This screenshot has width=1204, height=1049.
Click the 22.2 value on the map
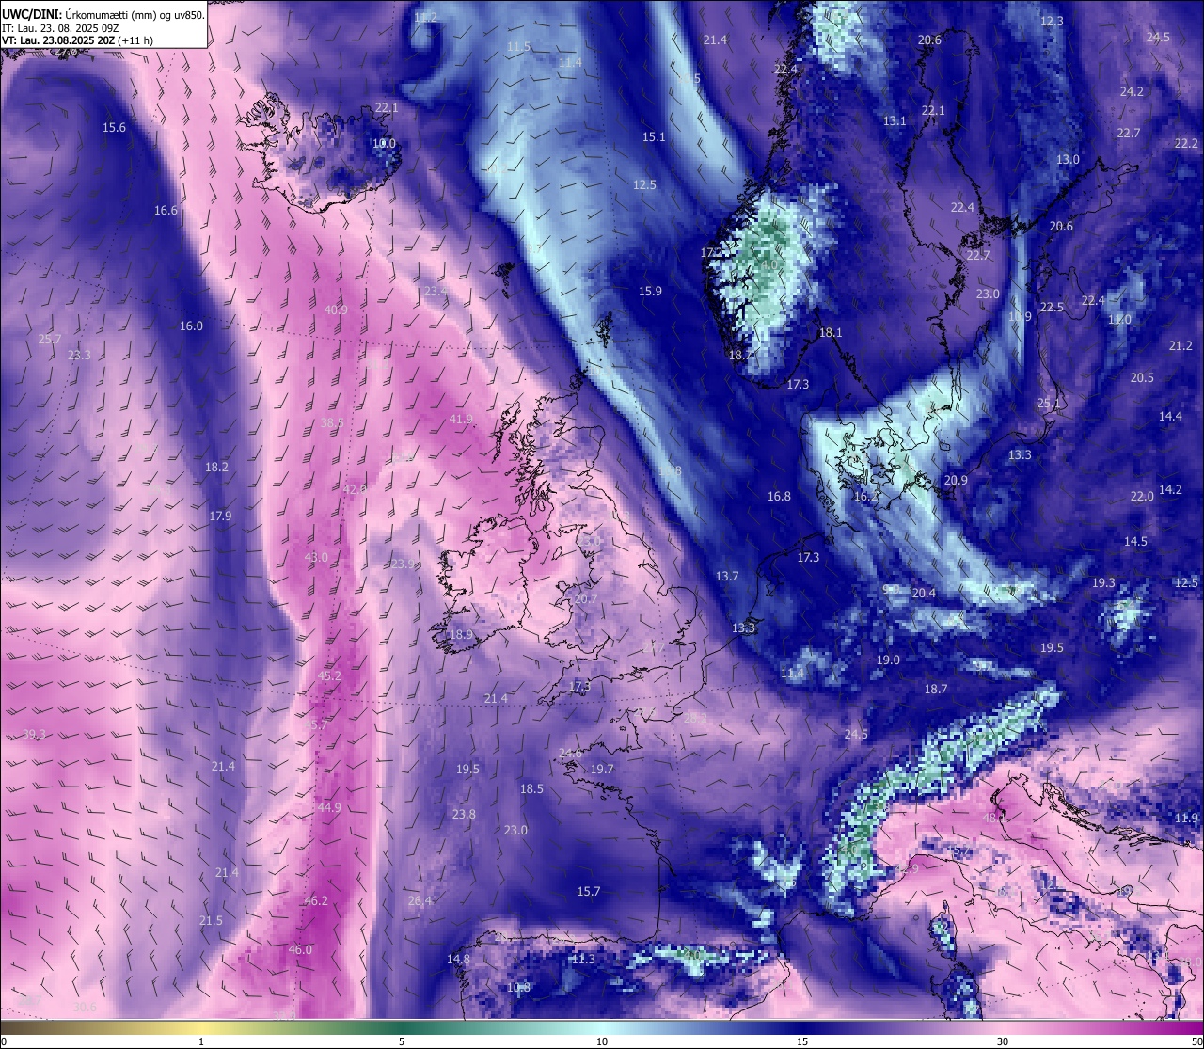(1186, 143)
